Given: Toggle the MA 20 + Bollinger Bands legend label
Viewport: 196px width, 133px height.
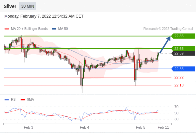Looking at the screenshot, I should (x=29, y=29).
